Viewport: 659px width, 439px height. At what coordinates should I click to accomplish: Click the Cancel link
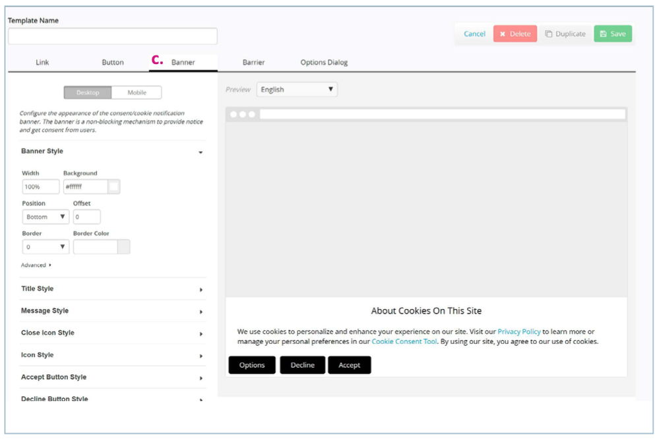[x=474, y=34]
